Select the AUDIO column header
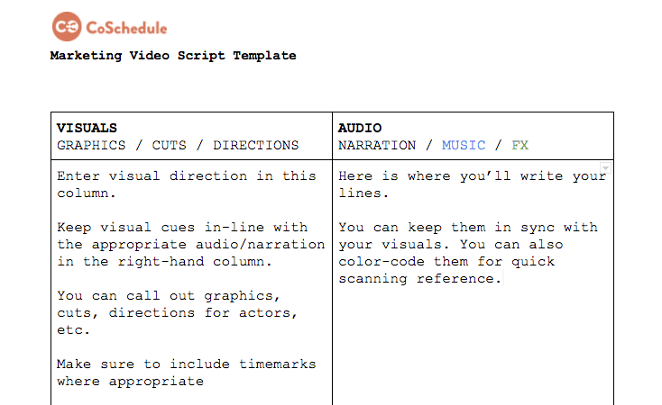The height and width of the screenshot is (405, 662). pos(360,128)
